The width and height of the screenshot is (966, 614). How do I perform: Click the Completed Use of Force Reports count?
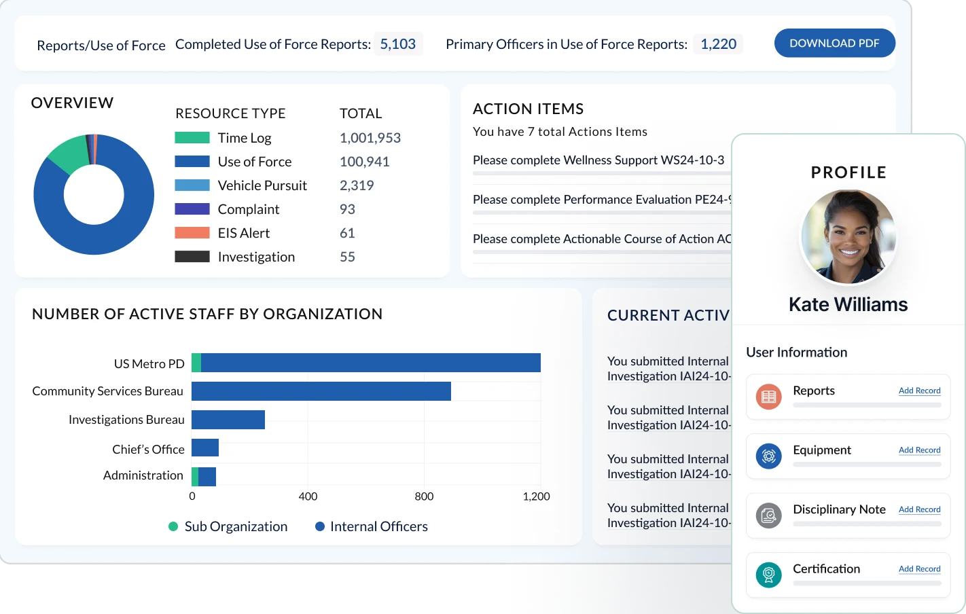tap(398, 43)
